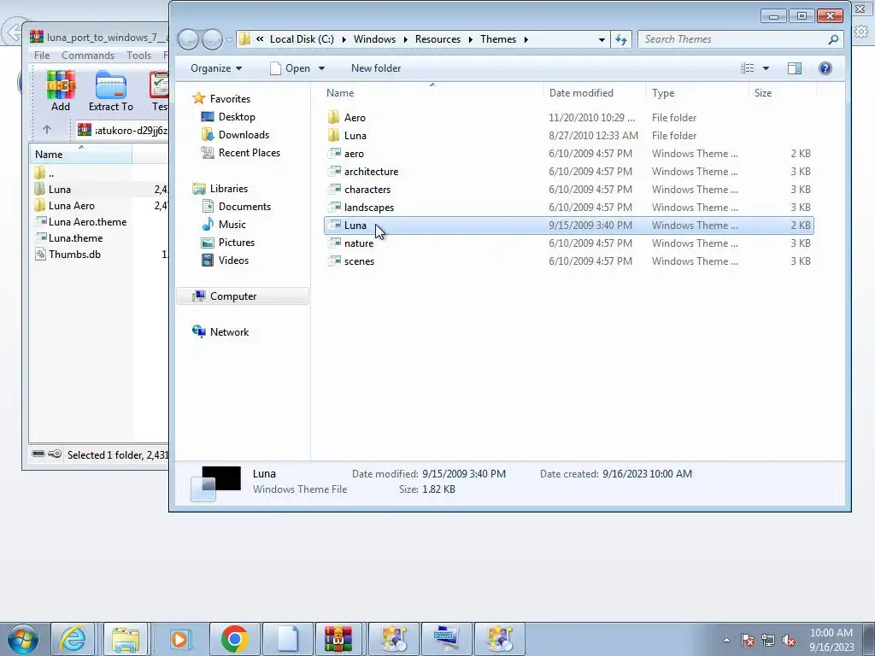The height and width of the screenshot is (656, 875).
Task: Expand the arrow after Themes breadcrumb
Action: 526,39
